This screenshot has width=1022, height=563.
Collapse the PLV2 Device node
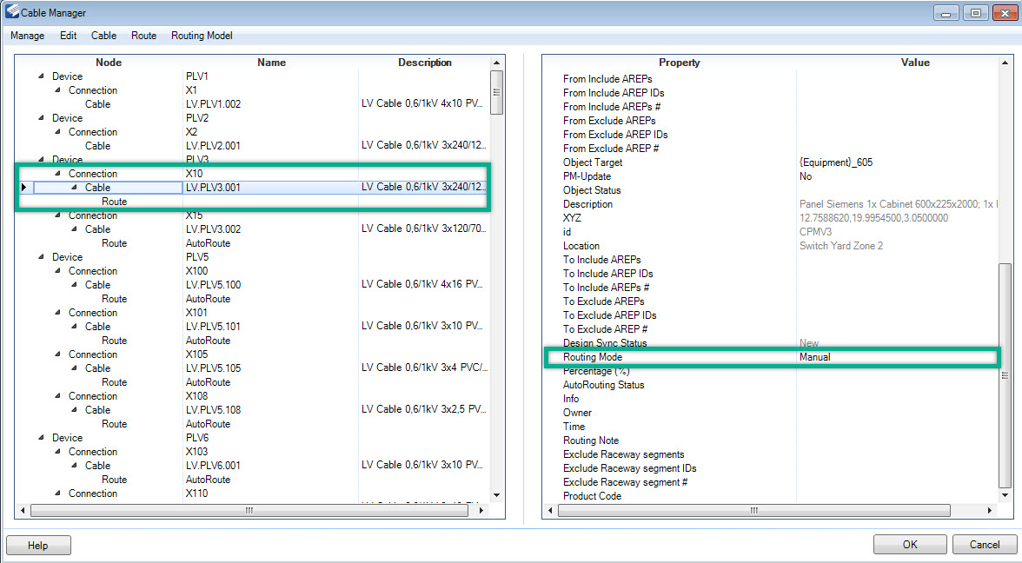42,118
